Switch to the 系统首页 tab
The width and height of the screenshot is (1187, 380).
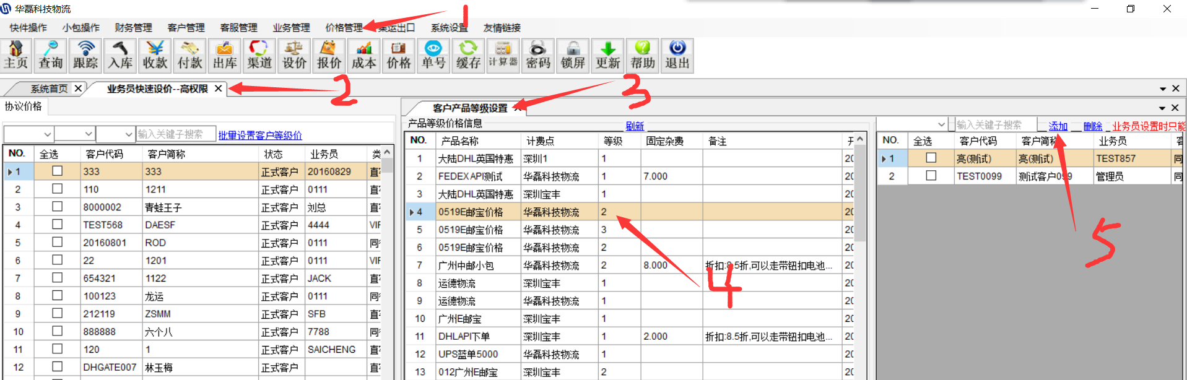[49, 89]
